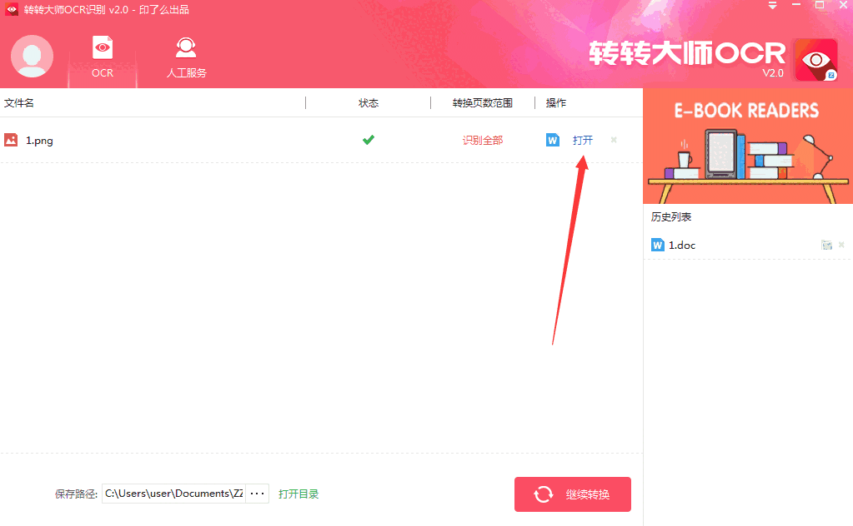Image resolution: width=853 pixels, height=526 pixels.
Task: Open the browse path dialog via ... button
Action: pyautogui.click(x=257, y=493)
